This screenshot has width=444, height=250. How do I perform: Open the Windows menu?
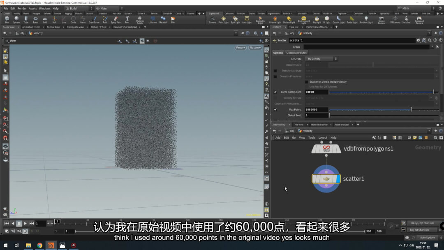coord(44,9)
